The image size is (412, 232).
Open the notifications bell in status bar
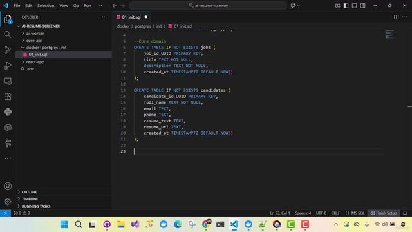coord(405,213)
